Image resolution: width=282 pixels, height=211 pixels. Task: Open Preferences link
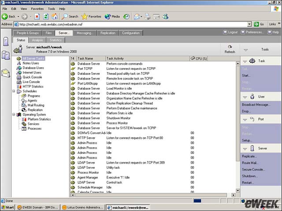click(252, 32)
